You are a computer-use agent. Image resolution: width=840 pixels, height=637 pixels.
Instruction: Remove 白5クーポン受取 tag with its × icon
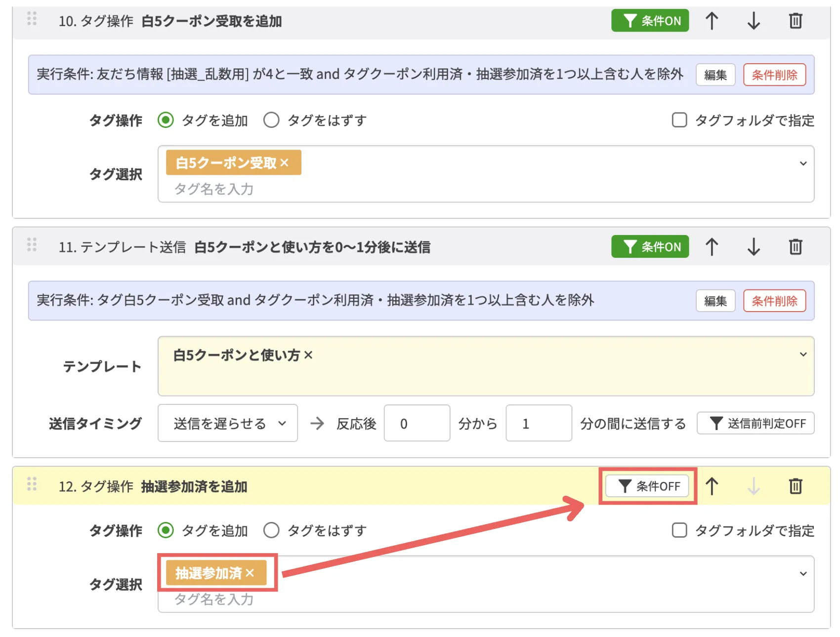coord(284,162)
